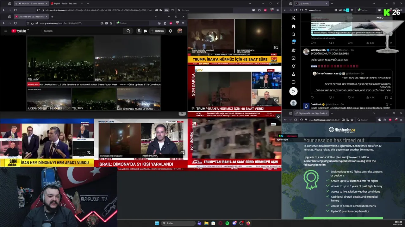The height and width of the screenshot is (227, 405).
Task: Click the X logo in the sidebar
Action: click(293, 18)
